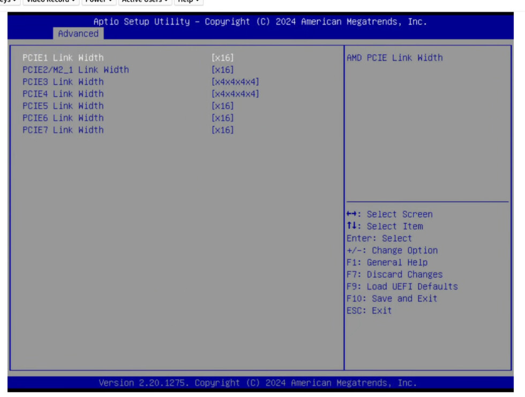Click F9: Load UEFI Defaults text
Screen dimensions: 525x397
[402, 286]
